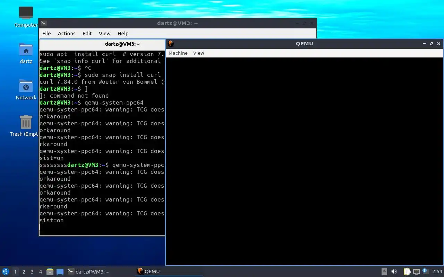Click the 2:54 clock in the taskbar

tap(437, 271)
